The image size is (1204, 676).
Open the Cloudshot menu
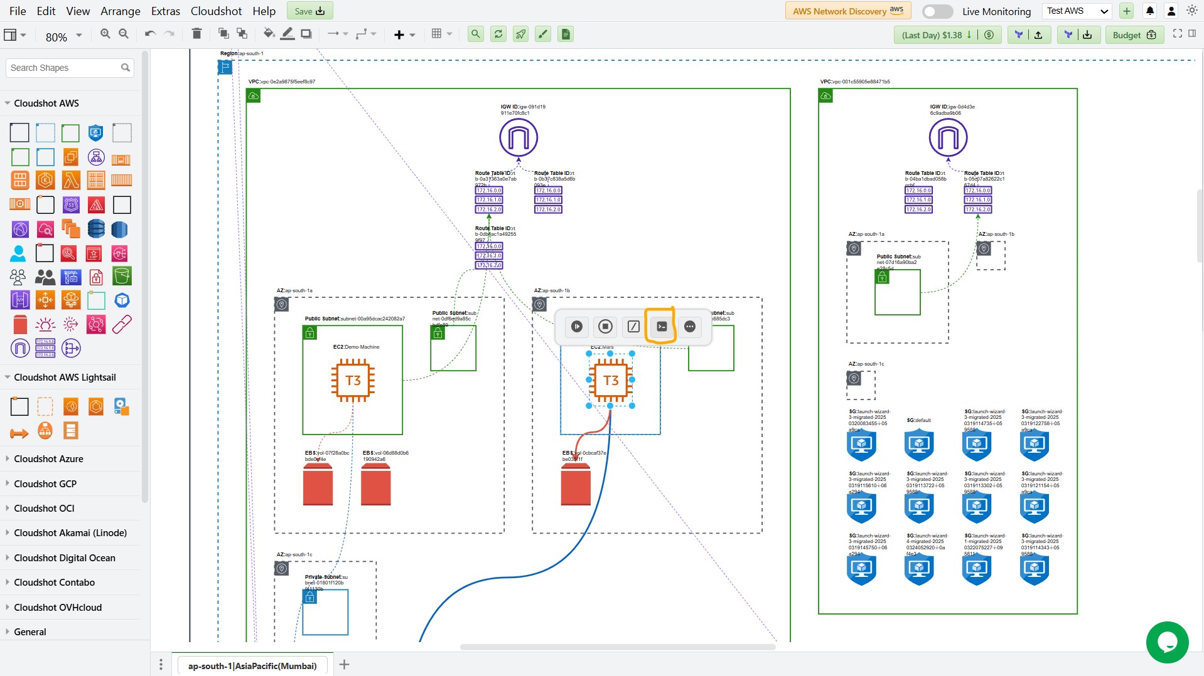click(x=217, y=11)
